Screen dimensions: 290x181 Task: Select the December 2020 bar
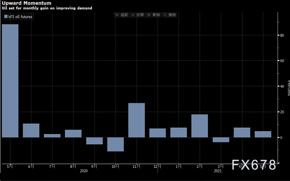(158, 133)
